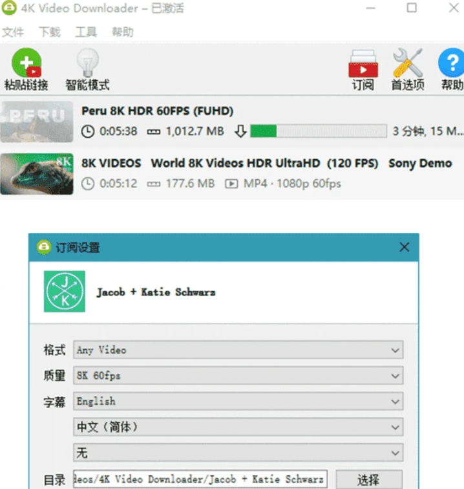This screenshot has height=489, width=464.
Task: Click the 选择 (Choose) directory button
Action: 369,479
